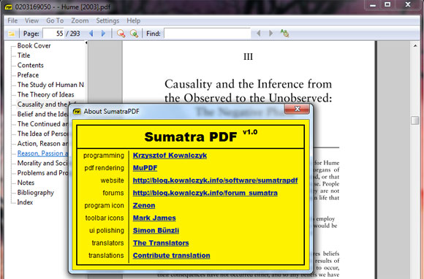Viewport: 424px width, 279px height.
Task: Select the Bibliography bookmark entry
Action: [36, 193]
